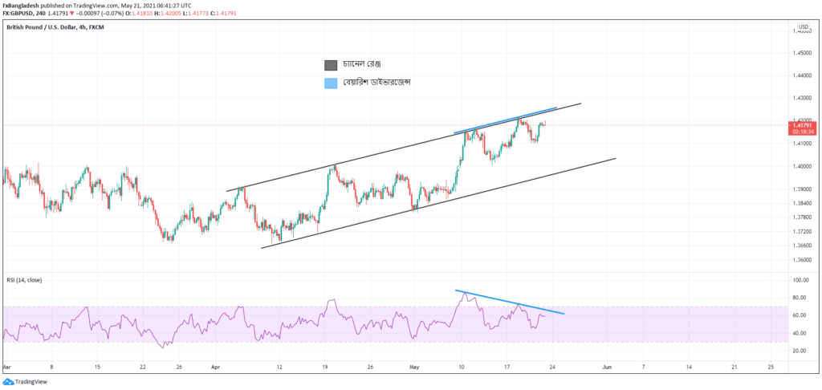822x390 pixels.
Task: Click the 1.36600 price axis label
Action: (x=803, y=246)
